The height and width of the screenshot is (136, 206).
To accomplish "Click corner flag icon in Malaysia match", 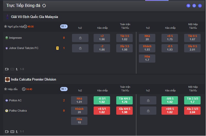I will point(17,69).
